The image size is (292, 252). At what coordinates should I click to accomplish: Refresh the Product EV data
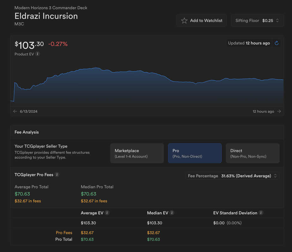pyautogui.click(x=277, y=43)
